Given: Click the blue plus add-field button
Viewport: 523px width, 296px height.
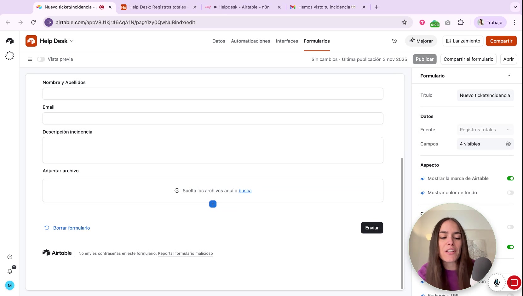Looking at the screenshot, I should (213, 204).
